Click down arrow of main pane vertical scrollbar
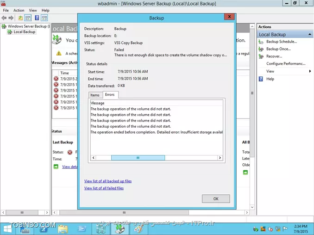314x235 pixels. [x=252, y=207]
